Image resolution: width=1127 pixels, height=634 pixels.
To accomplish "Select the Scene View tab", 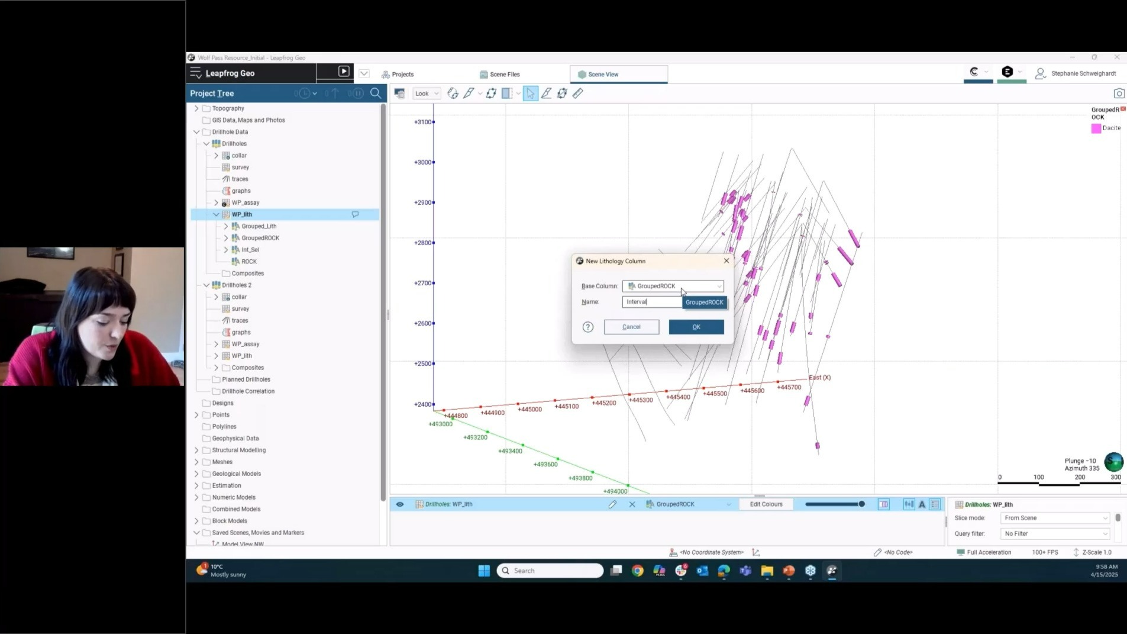I will coord(618,74).
